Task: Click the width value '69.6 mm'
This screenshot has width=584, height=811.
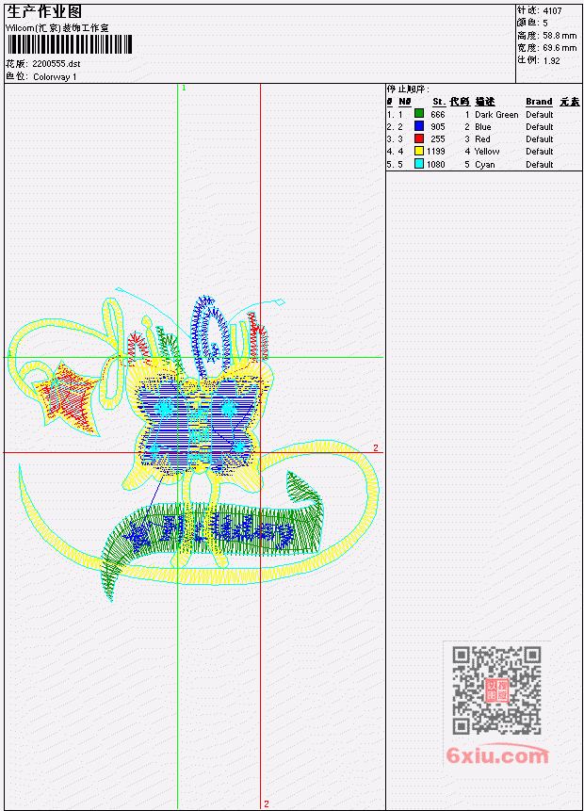Action: click(x=560, y=48)
